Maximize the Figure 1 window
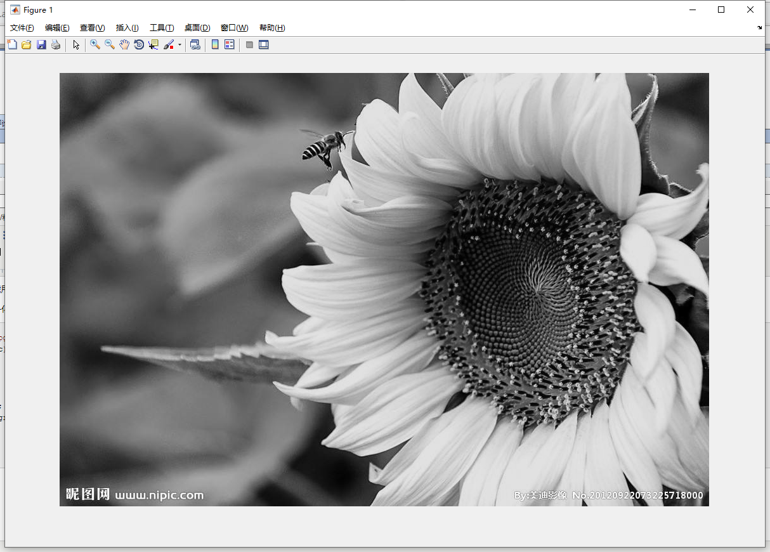Image resolution: width=770 pixels, height=552 pixels. 721,10
